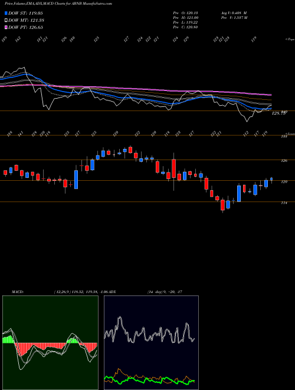Click the bright green MACD histogram bars at left
Screen dimensions: 295x390
coord(8,340)
